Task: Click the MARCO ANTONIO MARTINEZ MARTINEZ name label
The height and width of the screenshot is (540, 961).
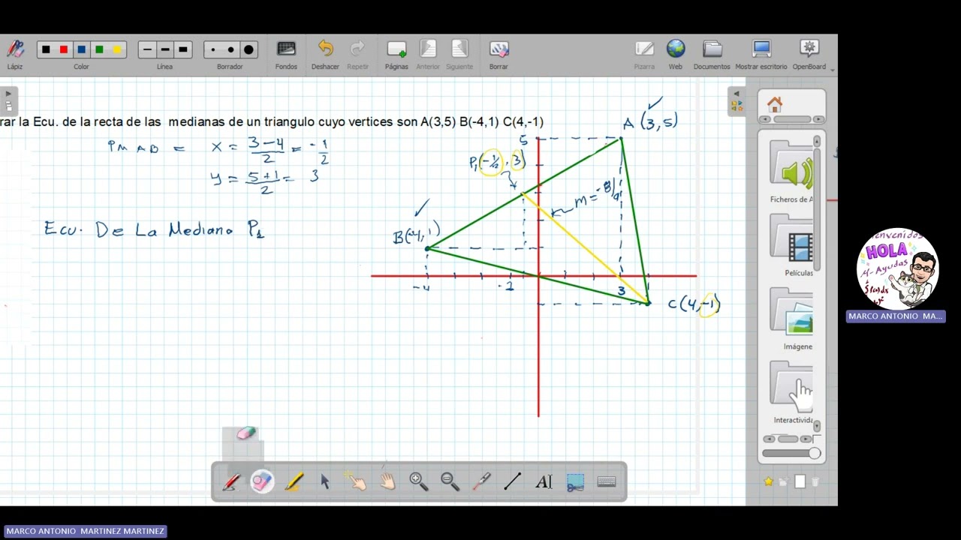Action: coord(85,531)
